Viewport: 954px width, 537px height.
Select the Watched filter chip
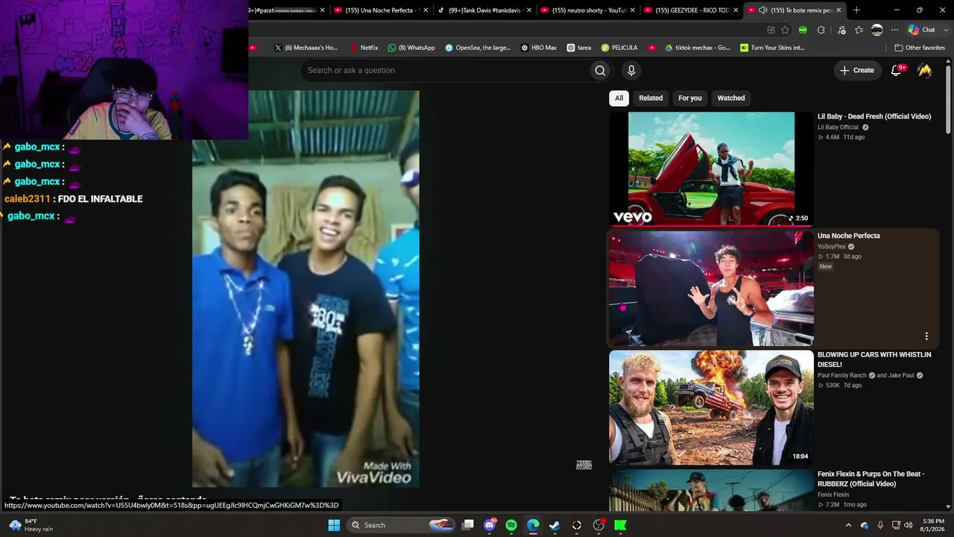pos(731,98)
